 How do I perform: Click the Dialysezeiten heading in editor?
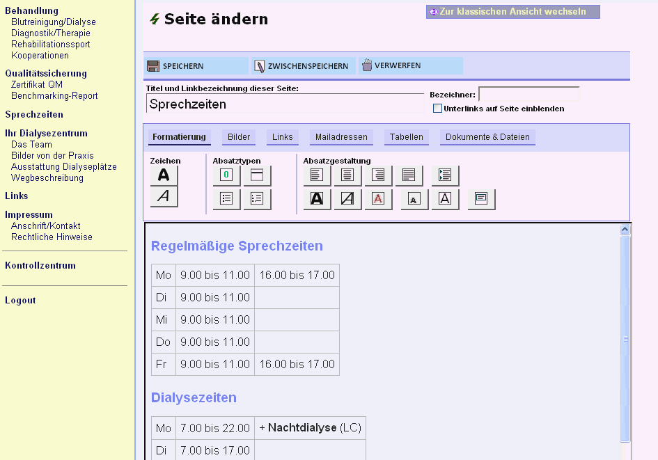[x=194, y=397]
